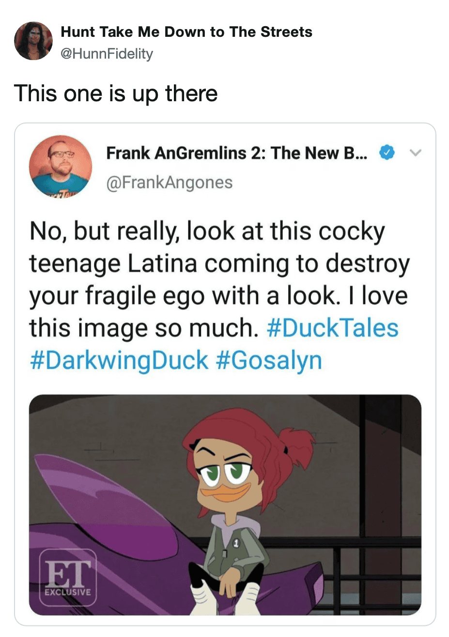This screenshot has width=449, height=637.
Task: Click the @FrankAngones handle
Action: pyautogui.click(x=169, y=182)
